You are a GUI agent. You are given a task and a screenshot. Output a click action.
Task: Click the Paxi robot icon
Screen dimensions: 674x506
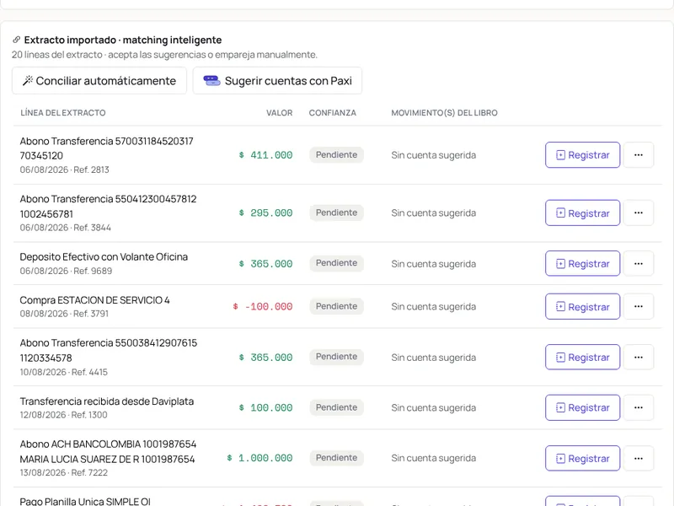pos(211,80)
